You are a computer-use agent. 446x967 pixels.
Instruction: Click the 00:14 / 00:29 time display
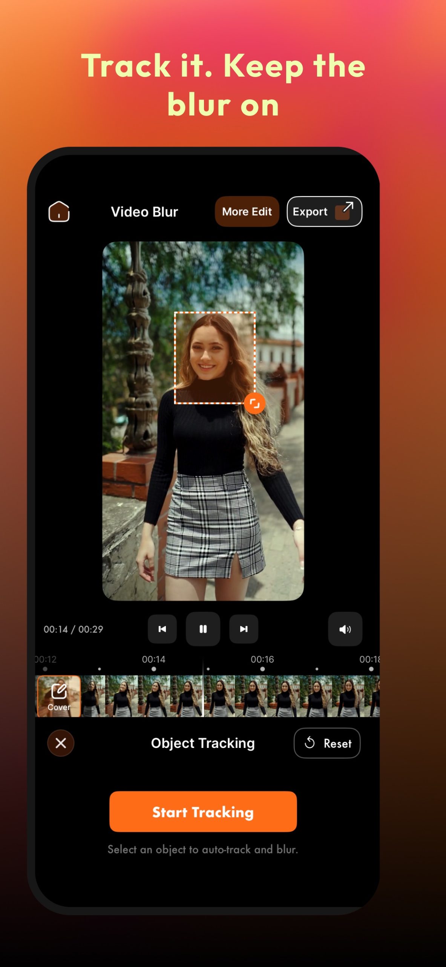73,629
